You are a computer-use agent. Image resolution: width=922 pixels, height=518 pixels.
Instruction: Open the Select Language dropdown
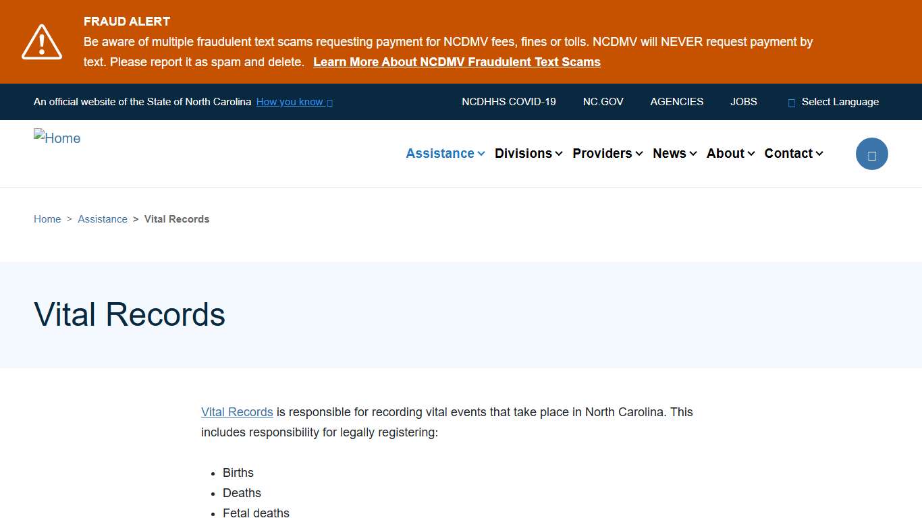point(840,102)
